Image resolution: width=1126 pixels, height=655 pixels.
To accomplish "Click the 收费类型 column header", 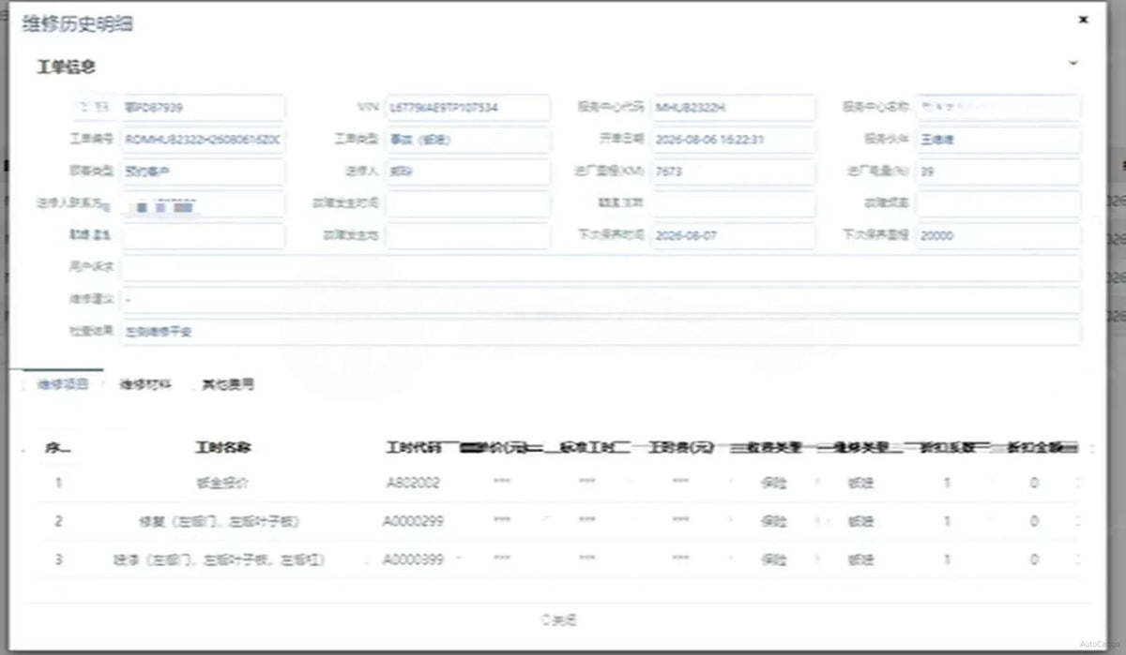I will tap(774, 448).
